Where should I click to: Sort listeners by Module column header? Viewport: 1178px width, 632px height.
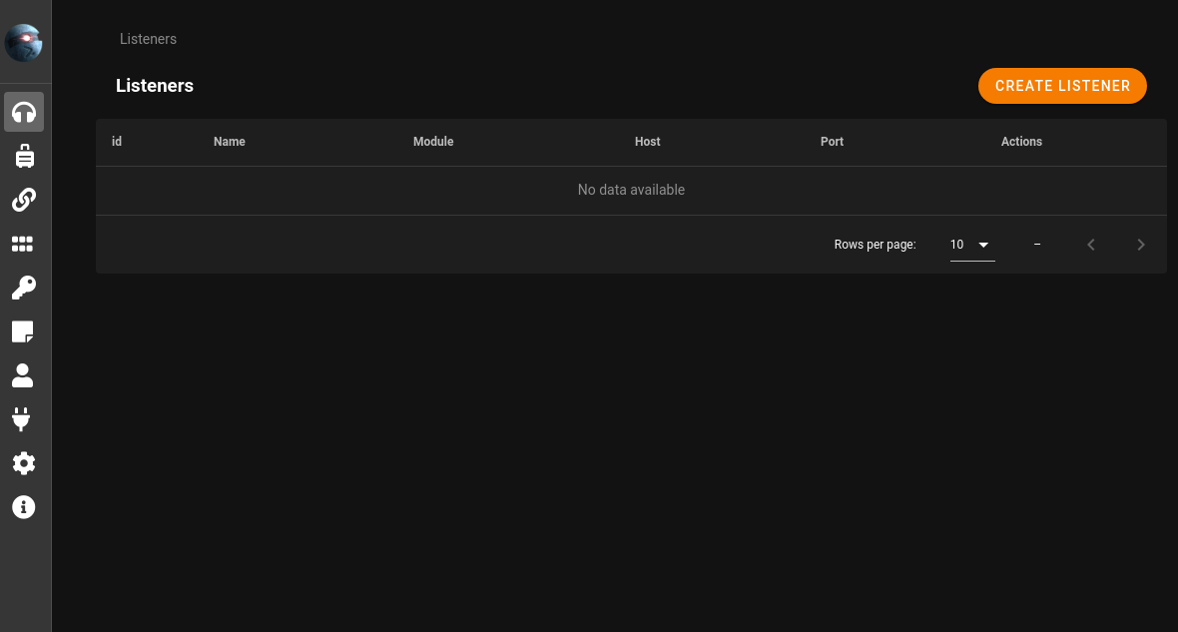(433, 142)
